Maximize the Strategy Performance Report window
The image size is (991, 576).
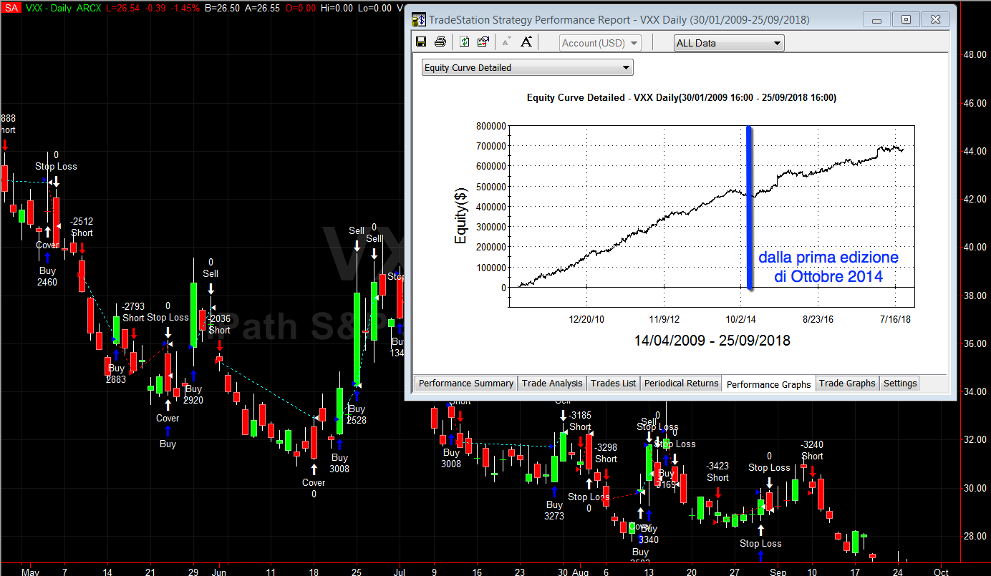[906, 19]
